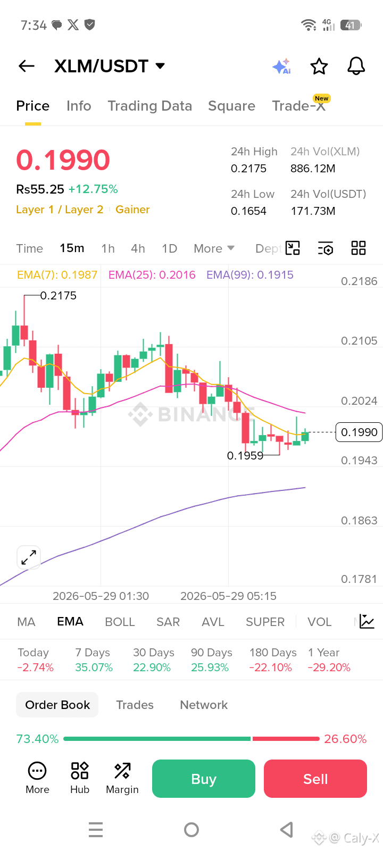Open the Layer 1 / Layer 2 tag
This screenshot has height=851, width=383.
point(60,210)
